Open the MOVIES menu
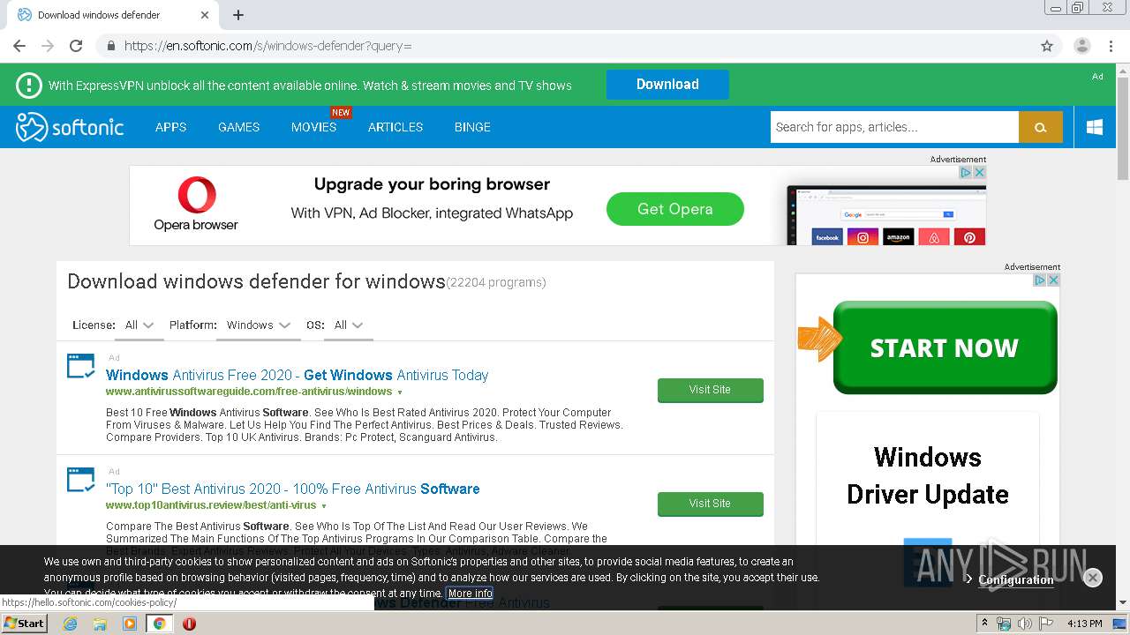The width and height of the screenshot is (1130, 635). tap(314, 127)
